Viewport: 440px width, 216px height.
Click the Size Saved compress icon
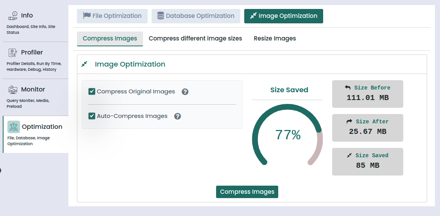(349, 156)
